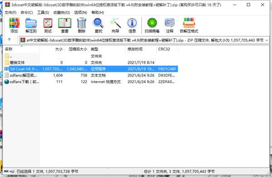Click the archive icon in the address bar

(23, 40)
